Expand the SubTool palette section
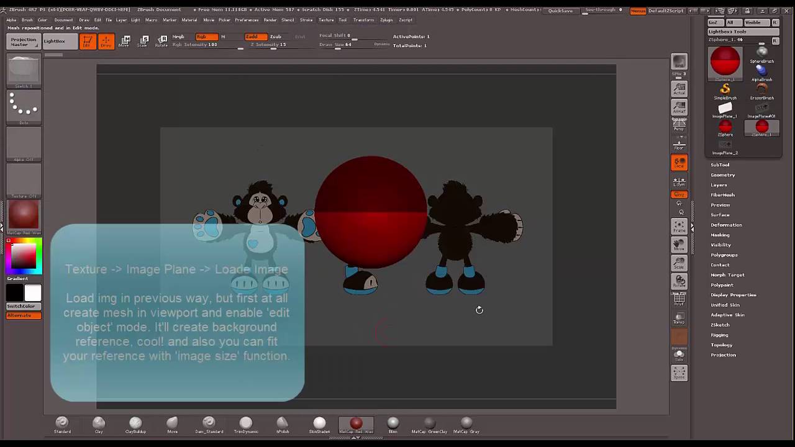Screen dimensions: 795x447 (x=720, y=165)
